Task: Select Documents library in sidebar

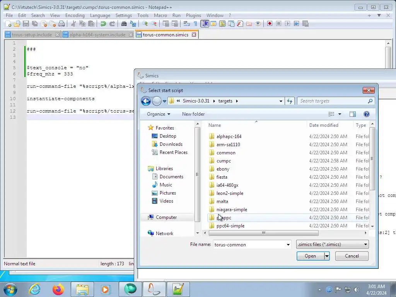Action: [171, 177]
